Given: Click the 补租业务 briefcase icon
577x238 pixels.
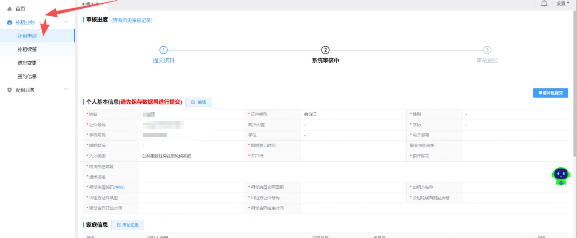Looking at the screenshot, I should (x=9, y=23).
